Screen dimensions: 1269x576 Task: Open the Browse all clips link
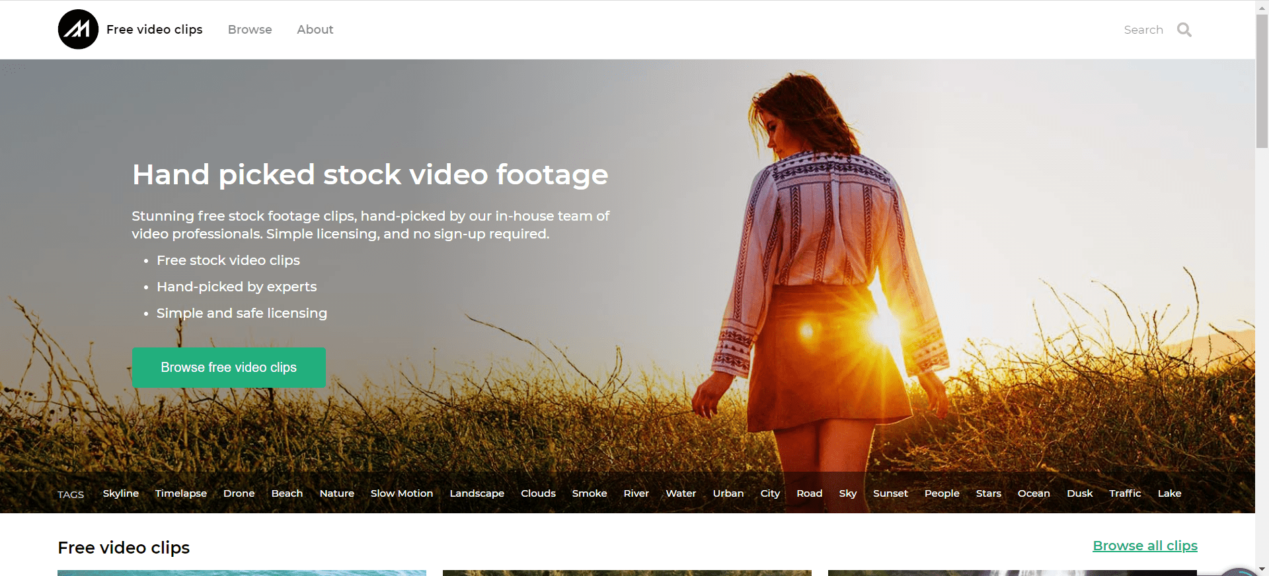point(1145,546)
